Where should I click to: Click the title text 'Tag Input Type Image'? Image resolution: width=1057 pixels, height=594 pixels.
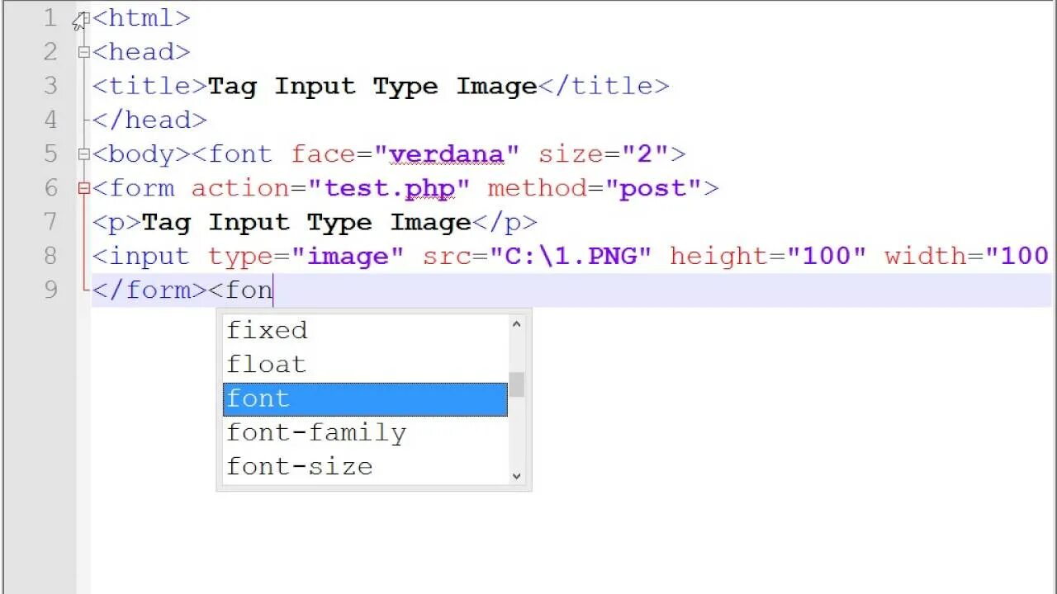[x=372, y=87]
